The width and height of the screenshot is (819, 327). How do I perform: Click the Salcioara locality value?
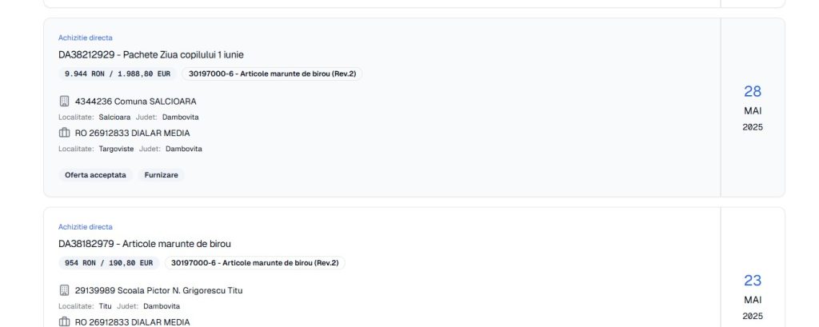coord(115,118)
